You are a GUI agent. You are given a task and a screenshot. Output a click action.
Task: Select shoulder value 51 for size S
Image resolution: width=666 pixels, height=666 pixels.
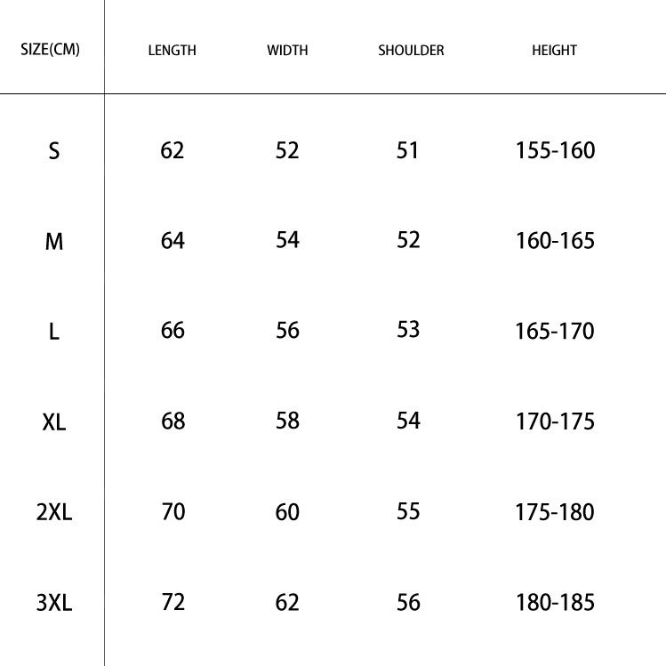coord(407,150)
